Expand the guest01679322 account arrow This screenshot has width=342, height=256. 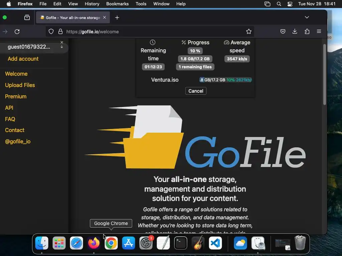pos(62,47)
